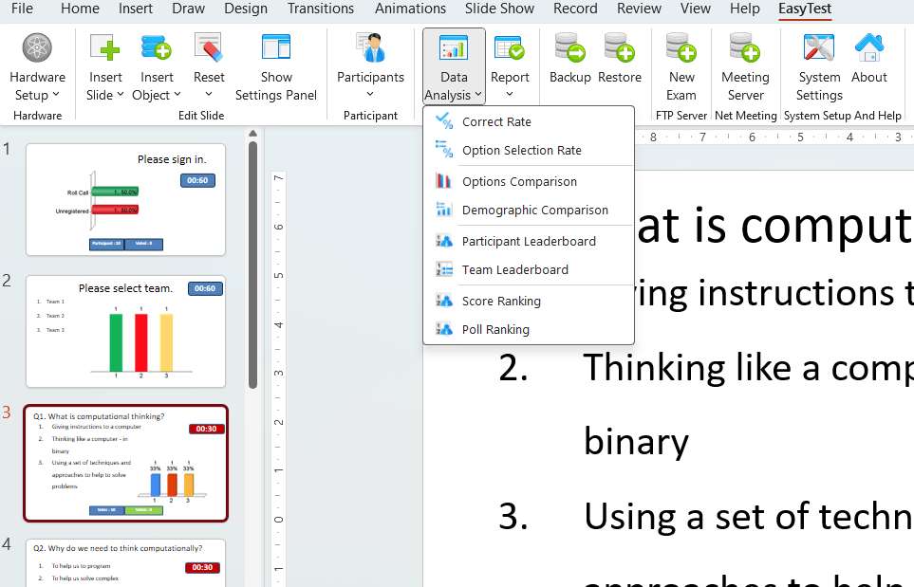The width and height of the screenshot is (914, 587).
Task: Click the Hardware Setup icon
Action: pyautogui.click(x=37, y=49)
